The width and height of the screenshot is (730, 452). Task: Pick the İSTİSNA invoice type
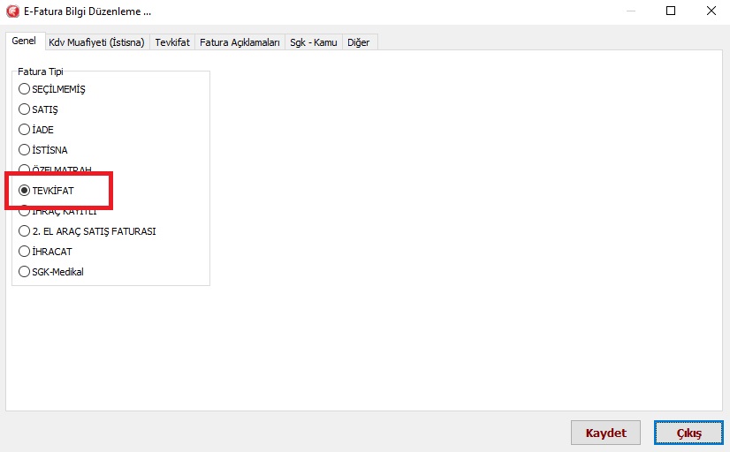25,150
